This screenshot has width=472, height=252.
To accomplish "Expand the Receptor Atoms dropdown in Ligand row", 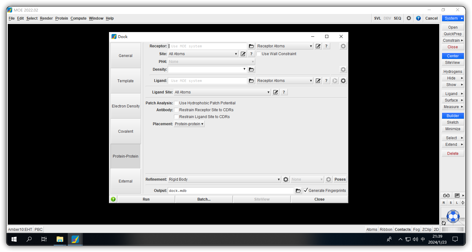I will point(285,81).
